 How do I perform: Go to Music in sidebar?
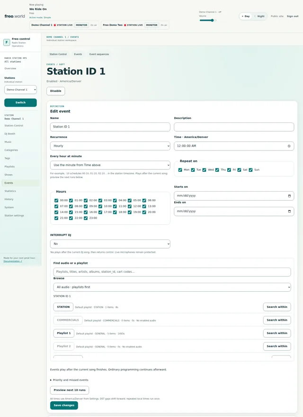(x=8, y=142)
